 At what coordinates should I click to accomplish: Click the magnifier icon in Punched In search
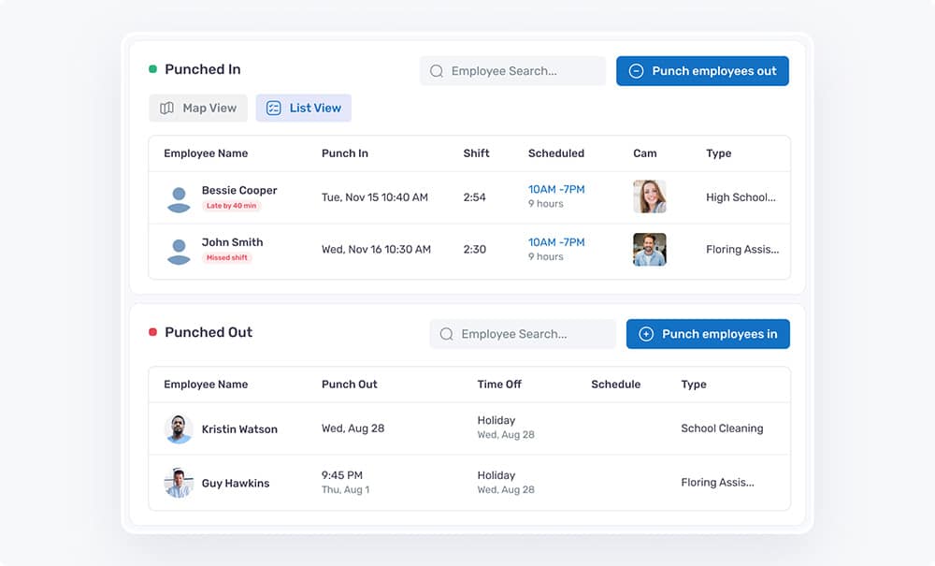(437, 71)
